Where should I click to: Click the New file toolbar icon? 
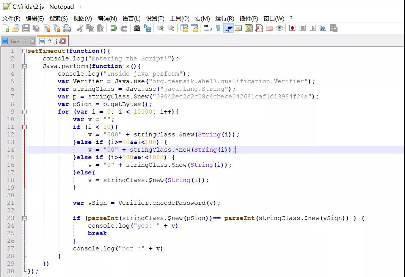pyautogui.click(x=5, y=28)
